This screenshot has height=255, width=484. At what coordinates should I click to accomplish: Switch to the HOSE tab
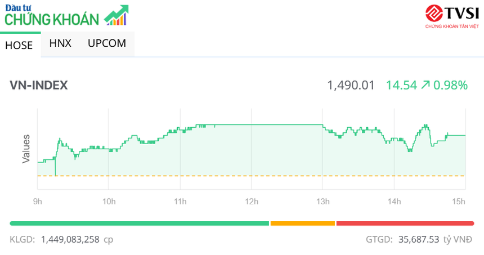(x=19, y=46)
